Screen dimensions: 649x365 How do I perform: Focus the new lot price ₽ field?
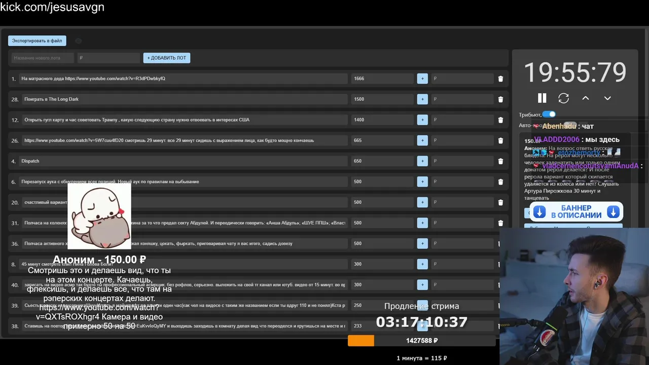click(109, 58)
